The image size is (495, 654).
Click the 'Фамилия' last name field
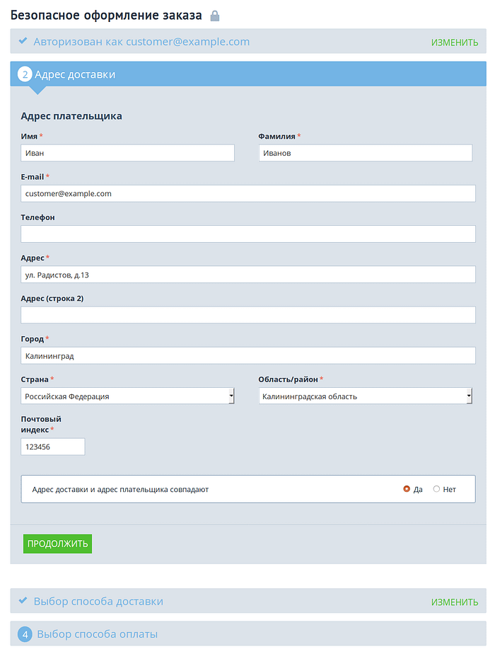pyautogui.click(x=365, y=153)
